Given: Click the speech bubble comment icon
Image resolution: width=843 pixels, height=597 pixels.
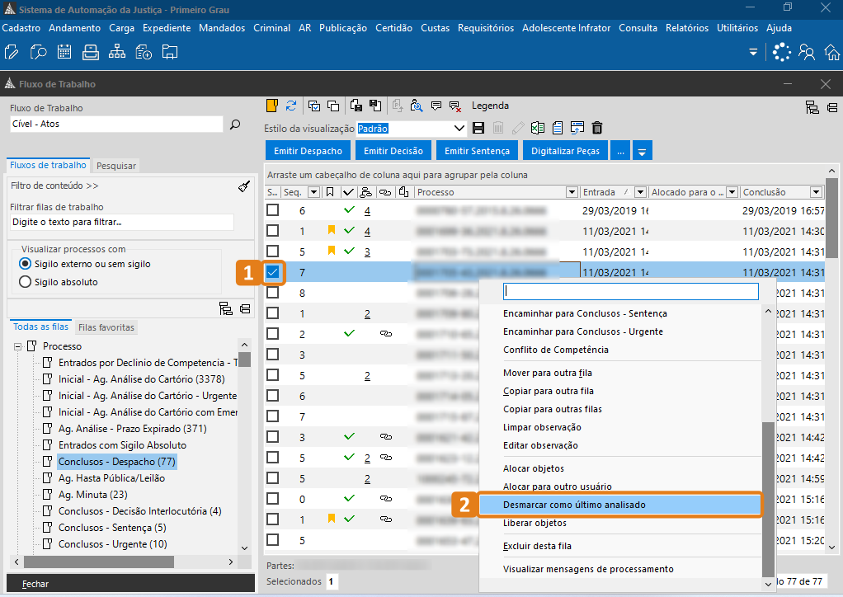Looking at the screenshot, I should click(x=436, y=106).
